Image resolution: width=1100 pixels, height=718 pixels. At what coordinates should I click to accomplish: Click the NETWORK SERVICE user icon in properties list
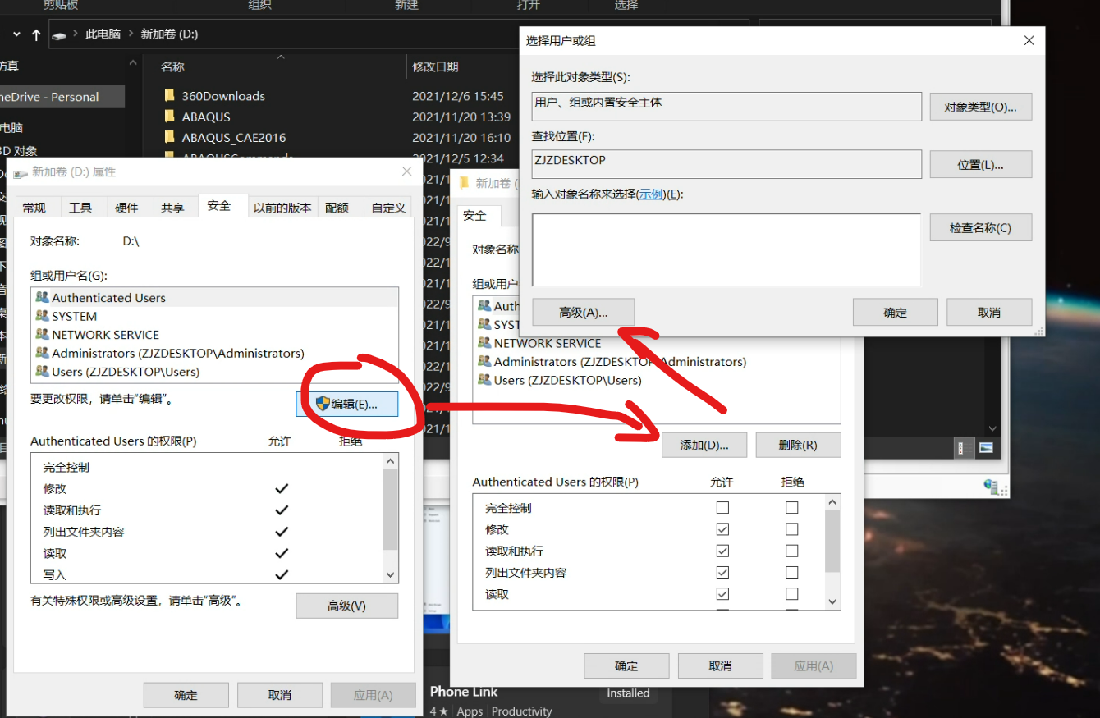tap(43, 335)
